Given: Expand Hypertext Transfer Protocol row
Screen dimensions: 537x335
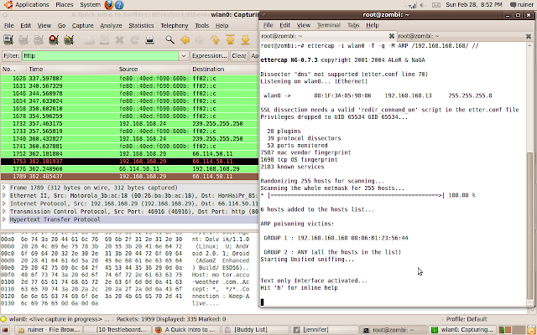Looking at the screenshot, I should tap(4, 219).
